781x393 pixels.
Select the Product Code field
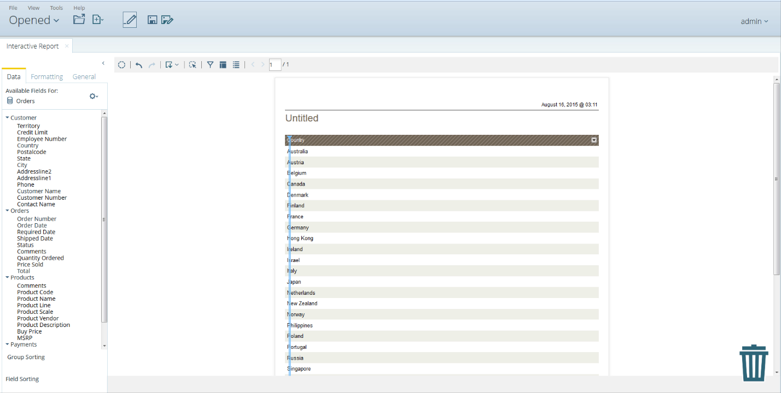click(35, 292)
